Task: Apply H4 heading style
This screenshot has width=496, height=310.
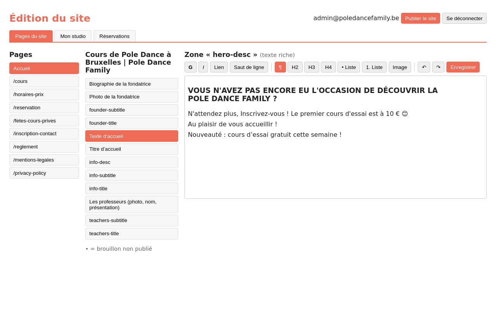Action: tap(328, 67)
